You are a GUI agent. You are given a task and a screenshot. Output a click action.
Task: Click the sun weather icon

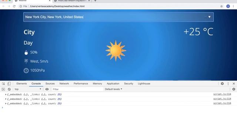pos(116,51)
